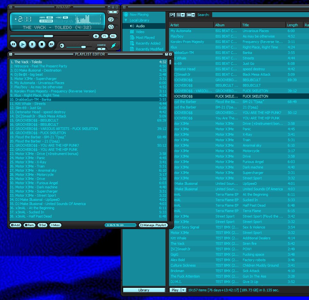Click the Video filmstrip icon in library tree
309x300 pixels.
(x=132, y=32)
